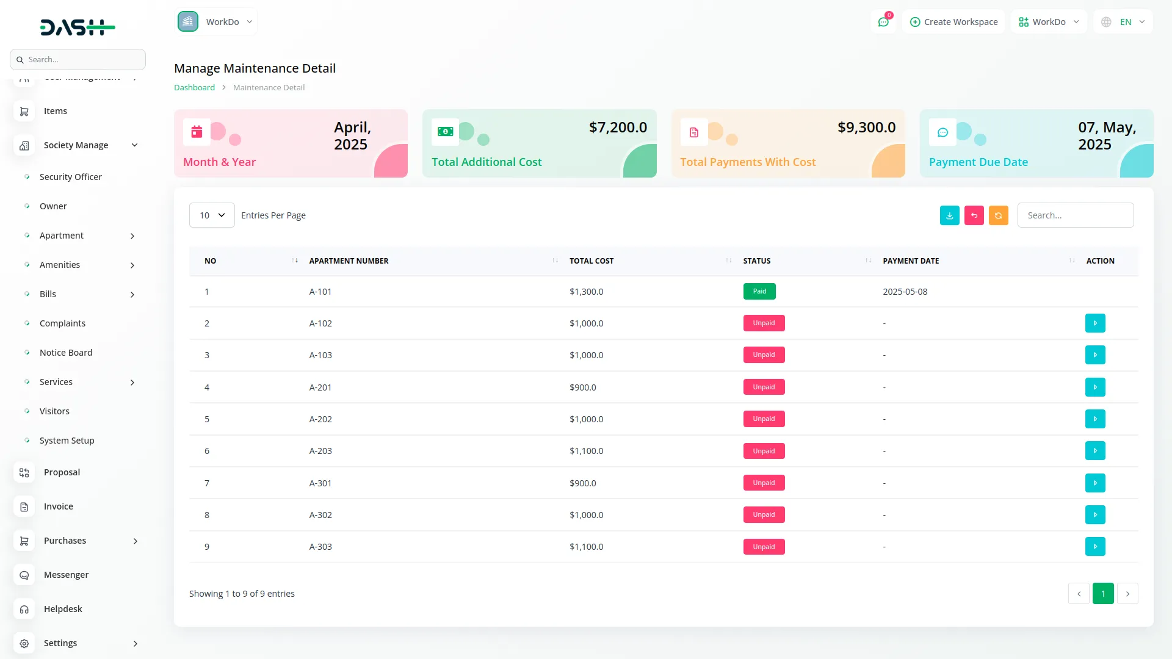Click the Unpaid status badge for A-201
1172x659 pixels.
(x=764, y=387)
